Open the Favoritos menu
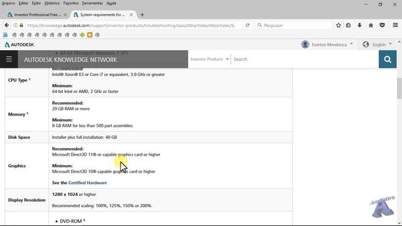 point(71,3)
